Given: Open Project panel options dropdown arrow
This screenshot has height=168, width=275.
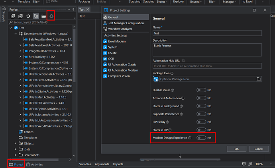Looking at the screenshot, I should 69,10.
